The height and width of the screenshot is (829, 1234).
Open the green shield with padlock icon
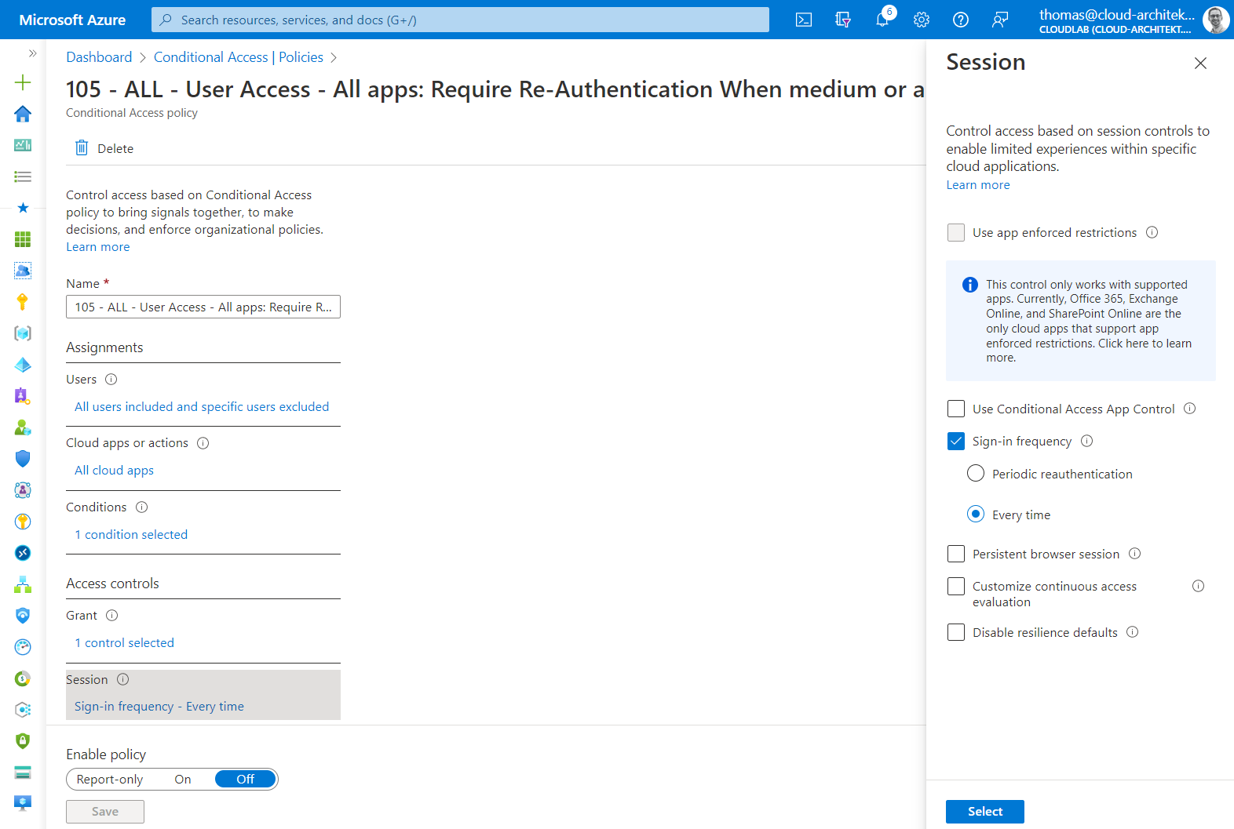point(23,741)
